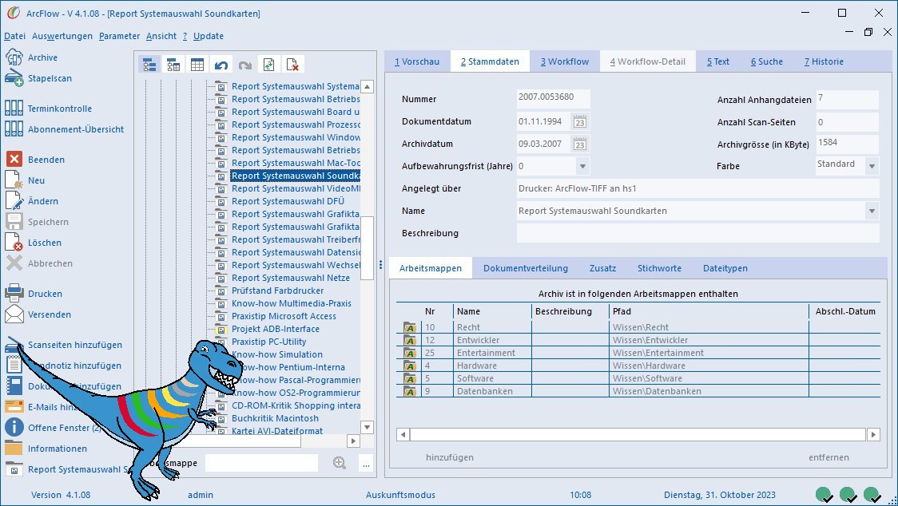Create a new document with Neu icon
The width and height of the screenshot is (898, 506).
[14, 180]
